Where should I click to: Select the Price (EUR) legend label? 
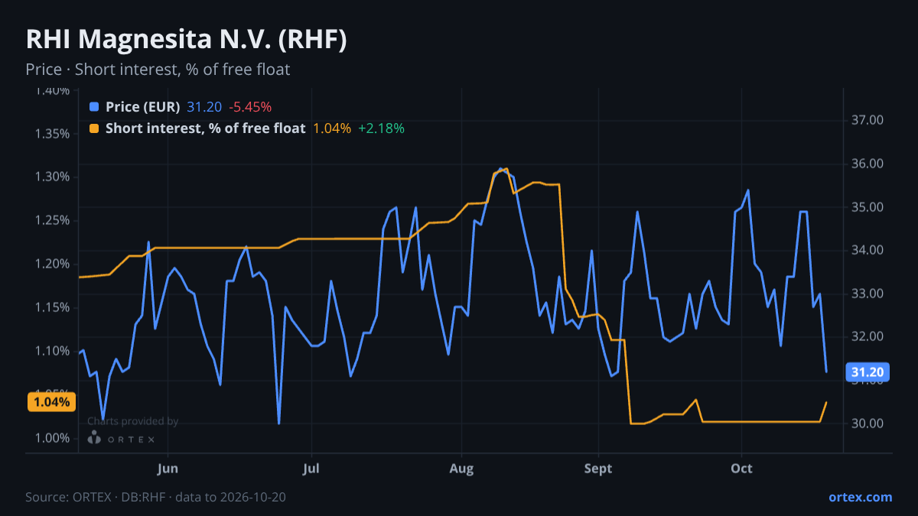143,107
